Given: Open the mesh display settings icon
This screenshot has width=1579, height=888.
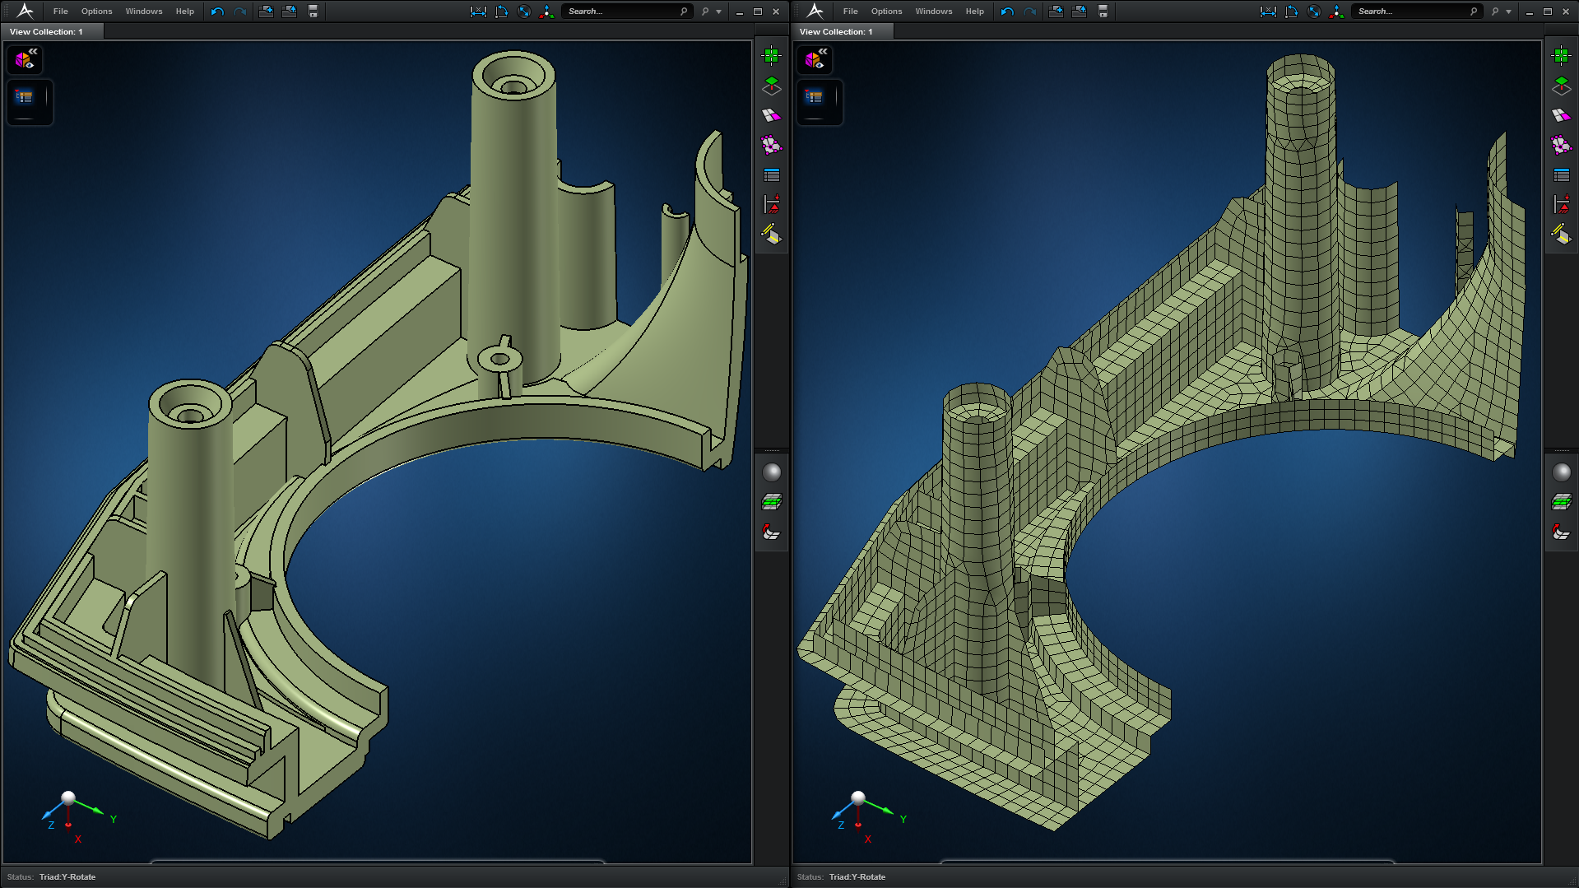Looking at the screenshot, I should [771, 115].
